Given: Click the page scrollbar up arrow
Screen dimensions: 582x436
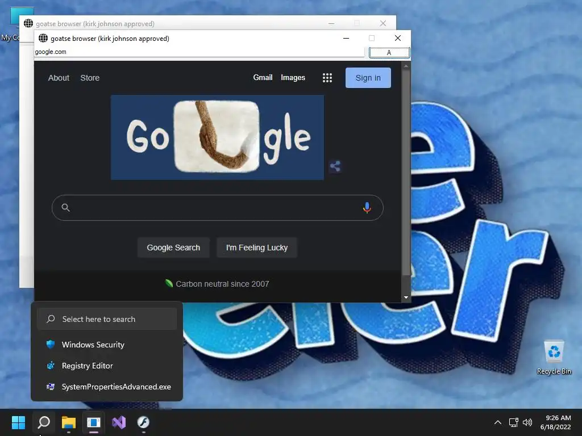Looking at the screenshot, I should pos(406,66).
